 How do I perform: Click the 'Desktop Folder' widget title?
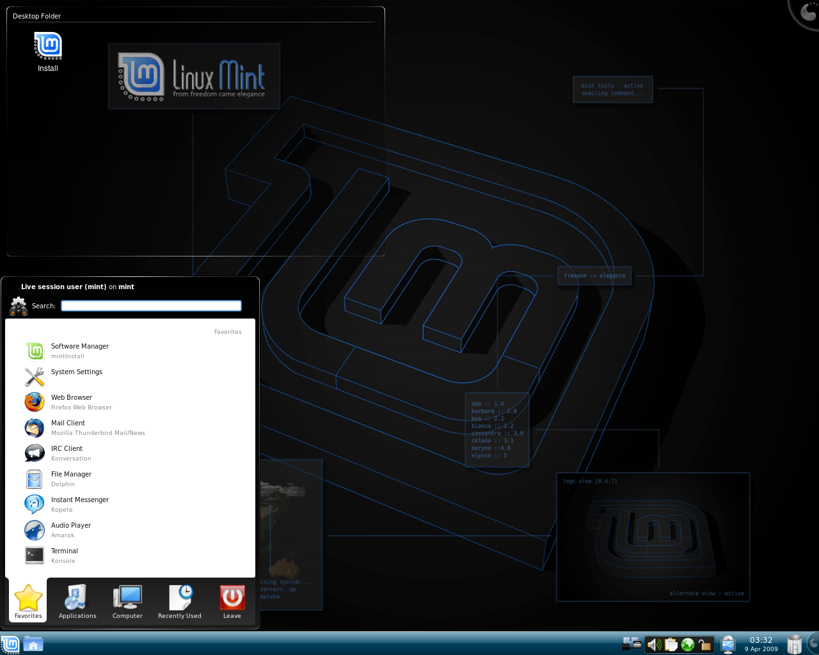click(37, 16)
